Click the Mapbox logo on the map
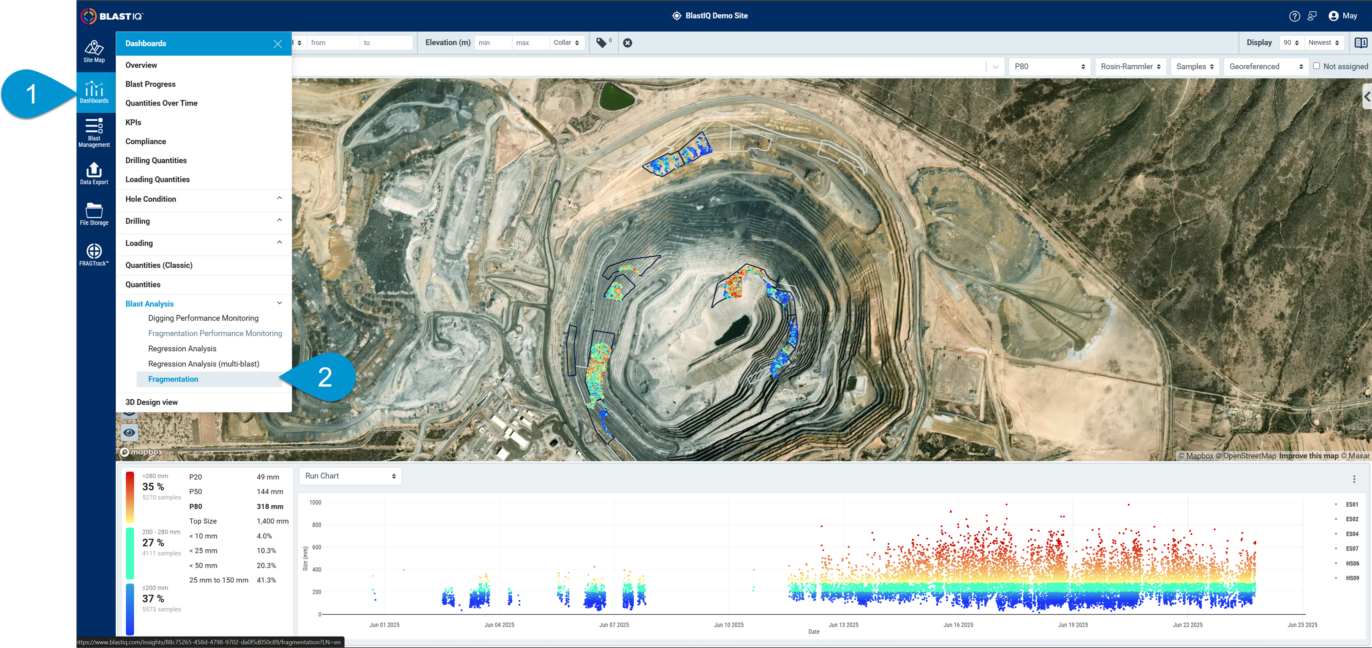The image size is (1372, 648). [x=141, y=452]
